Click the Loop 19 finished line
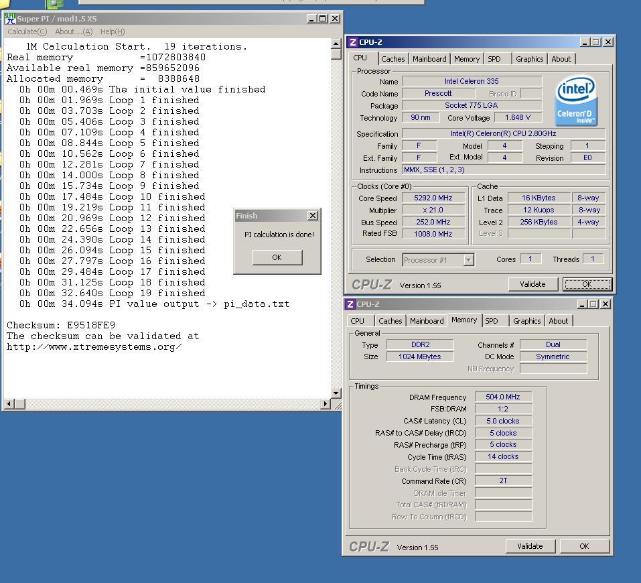This screenshot has width=641, height=583. (x=113, y=294)
